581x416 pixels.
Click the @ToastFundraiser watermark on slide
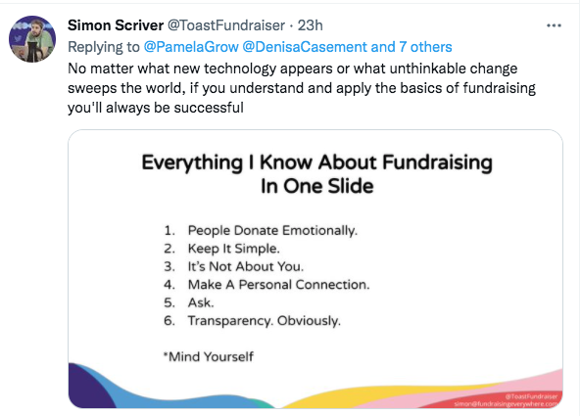point(531,396)
